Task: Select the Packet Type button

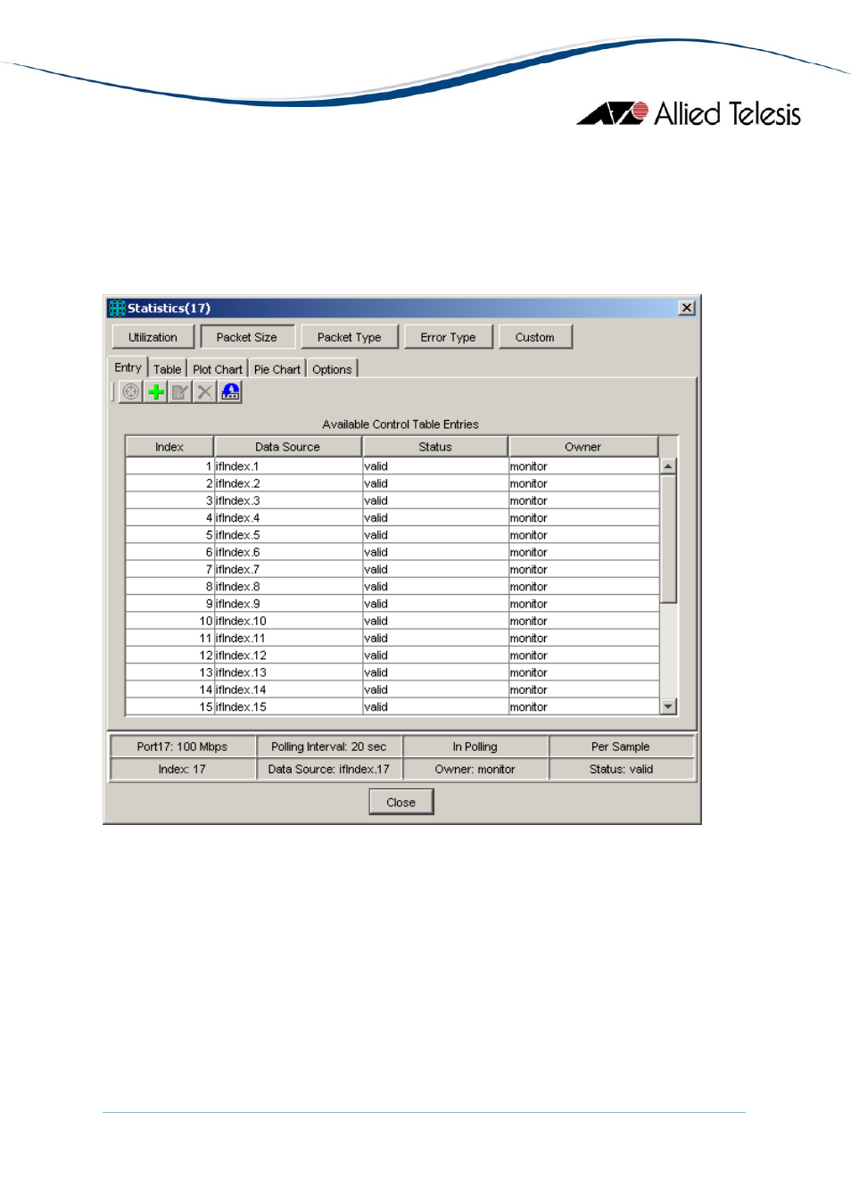Action: click(350, 337)
